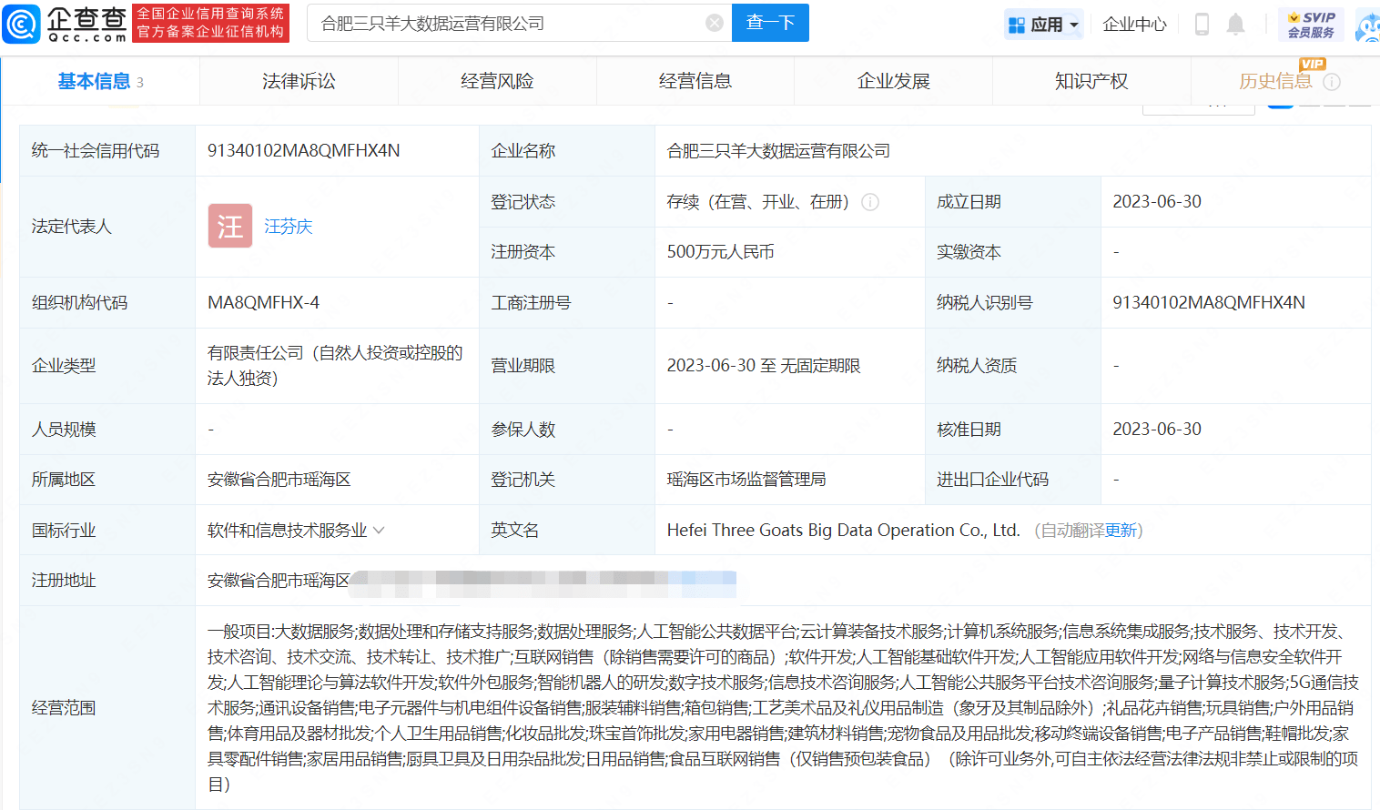Viewport: 1380px width, 810px height.
Task: Click status 存续（在营、开业、在册）
Action: point(757,202)
